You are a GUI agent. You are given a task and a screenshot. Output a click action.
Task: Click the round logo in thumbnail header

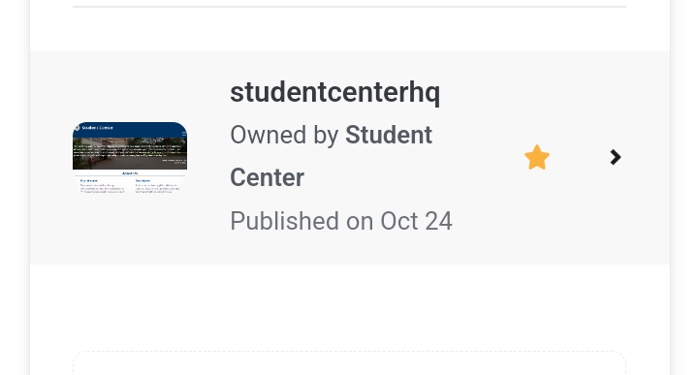77,128
